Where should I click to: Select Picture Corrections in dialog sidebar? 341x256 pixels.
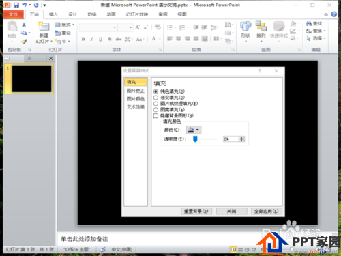pyautogui.click(x=136, y=91)
